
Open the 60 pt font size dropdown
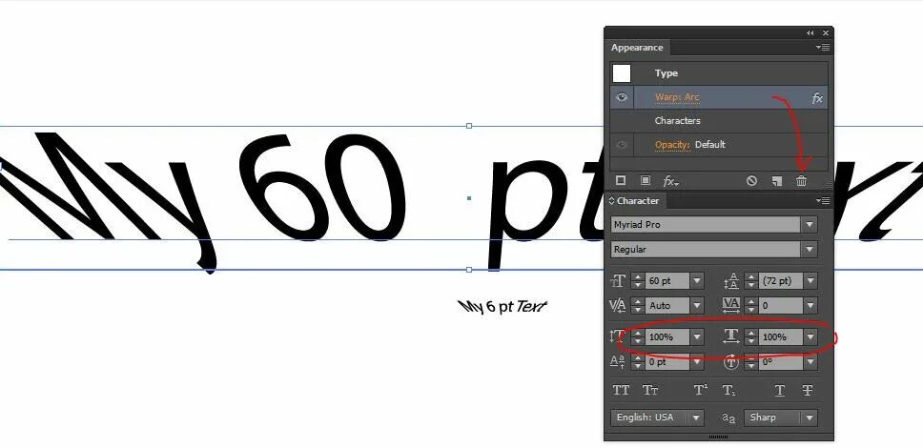(x=697, y=281)
